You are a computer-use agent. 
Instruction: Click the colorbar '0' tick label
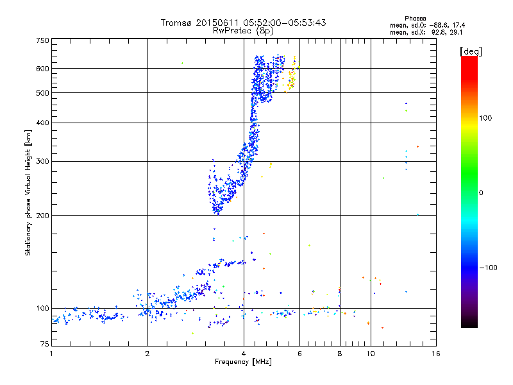[x=480, y=193]
